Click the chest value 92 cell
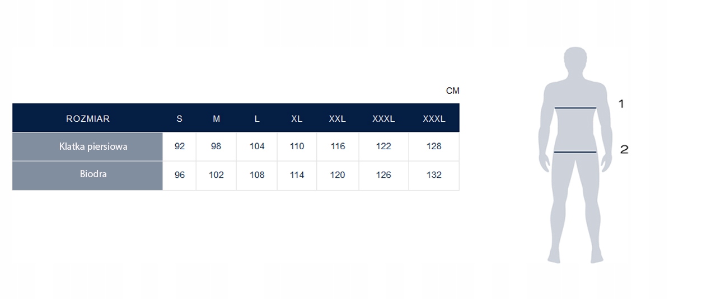 coord(180,146)
